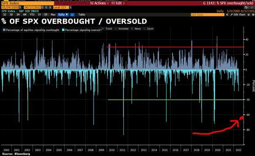The width and height of the screenshot is (255, 156).
Task: Open the Edit menu
Action: pyautogui.click(x=118, y=3)
